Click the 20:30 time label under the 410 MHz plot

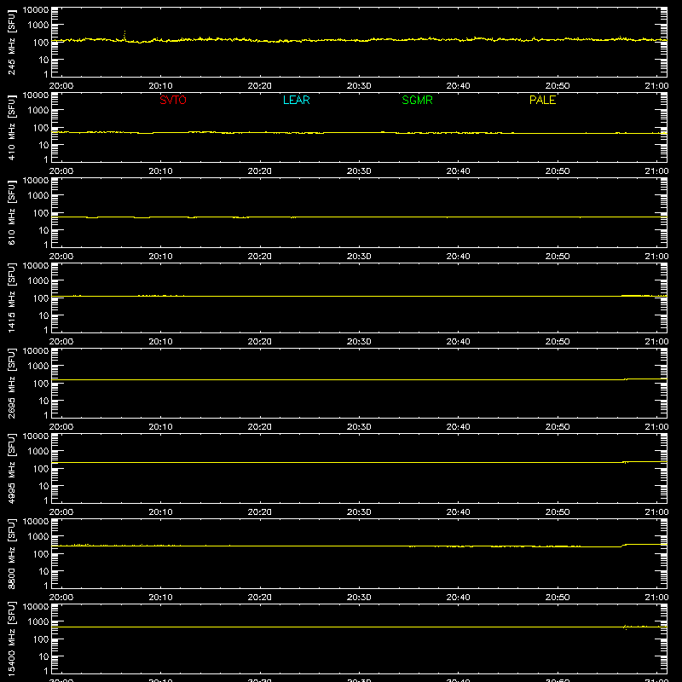359,171
